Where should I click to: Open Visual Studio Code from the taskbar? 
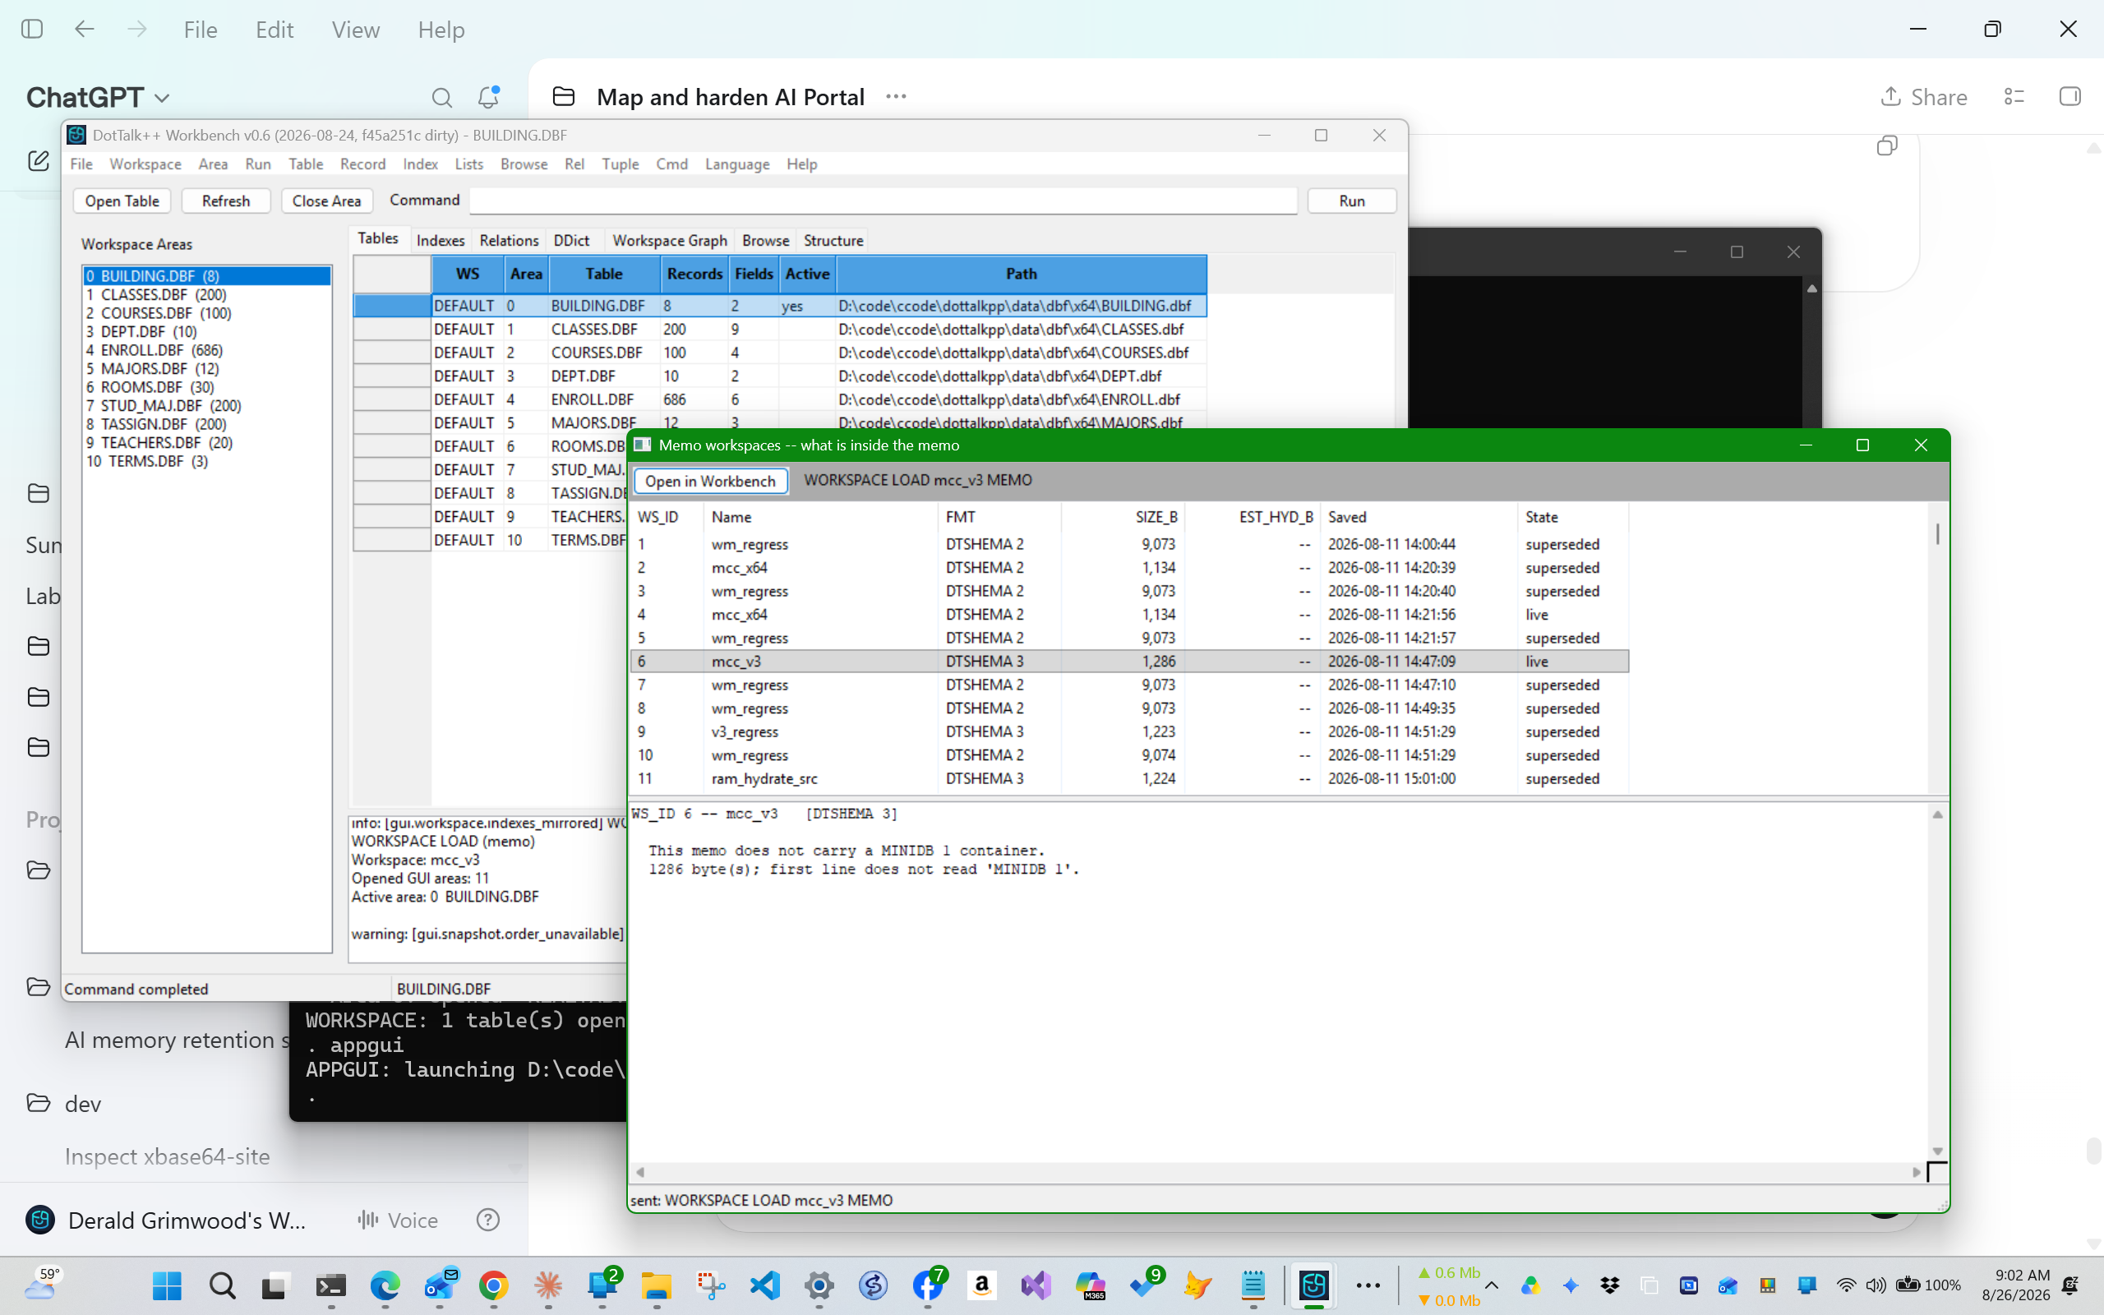click(765, 1285)
